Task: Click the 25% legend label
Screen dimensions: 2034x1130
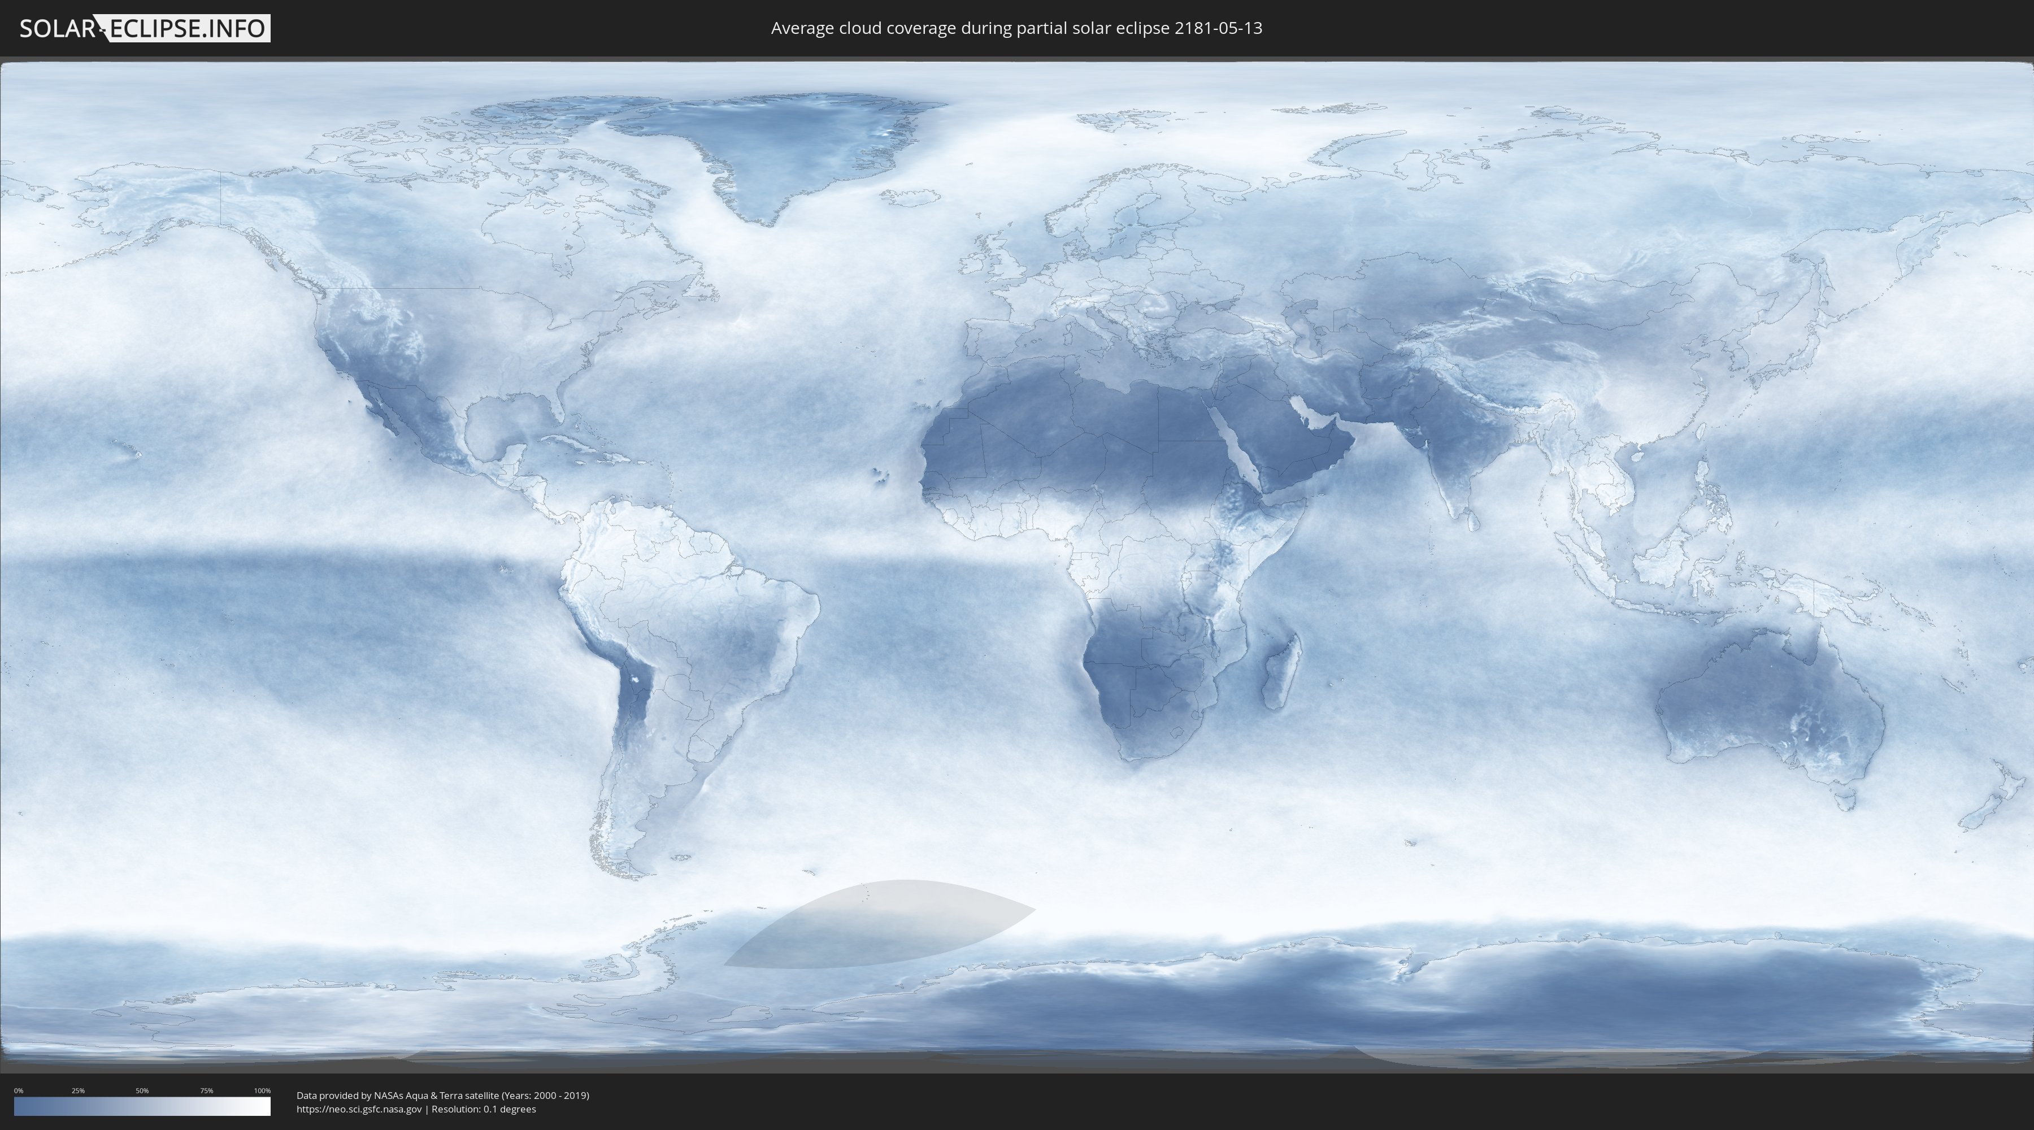Action: (78, 1090)
